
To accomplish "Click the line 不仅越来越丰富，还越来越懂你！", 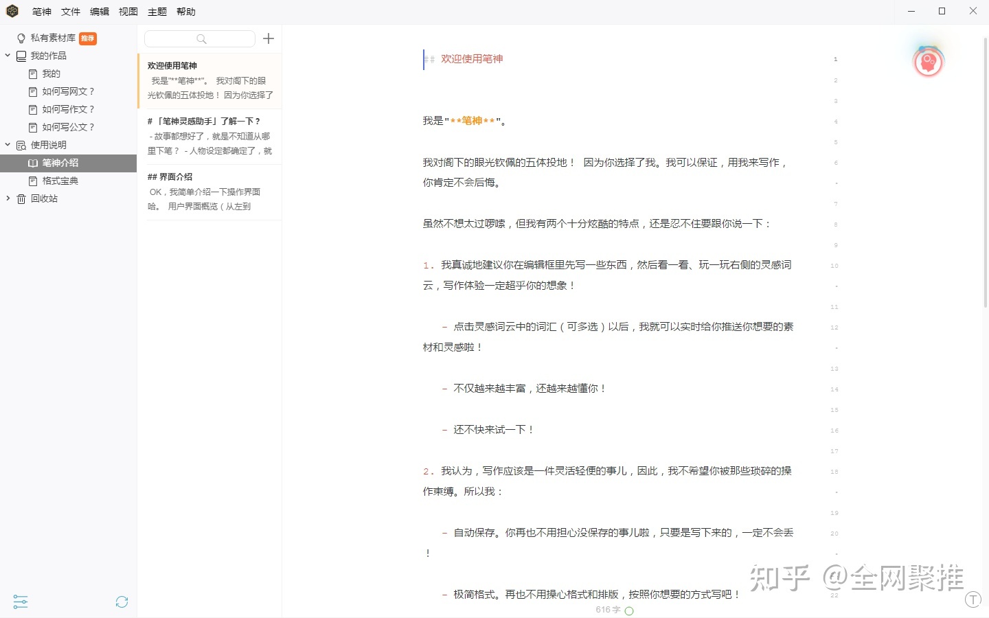I will [530, 389].
